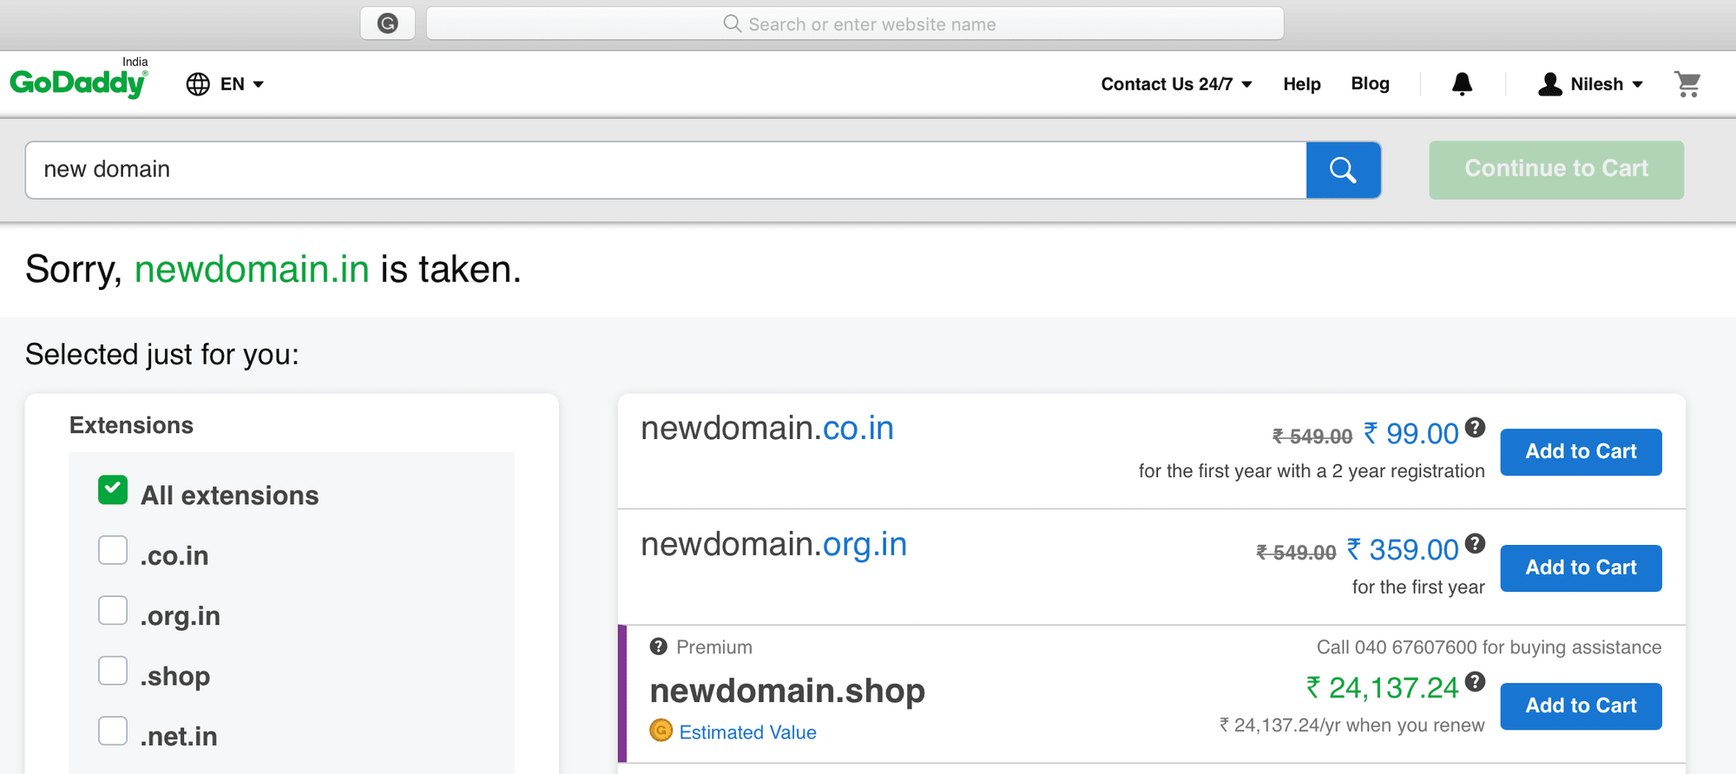Click the newdomain.co.in result name

[767, 429]
